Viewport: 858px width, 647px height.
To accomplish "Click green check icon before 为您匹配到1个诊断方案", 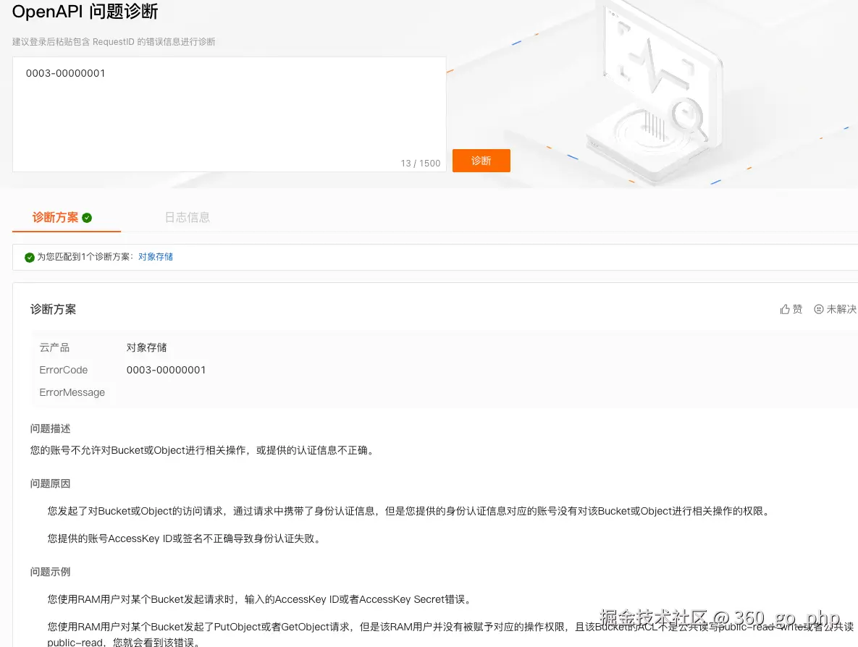I will coord(30,257).
